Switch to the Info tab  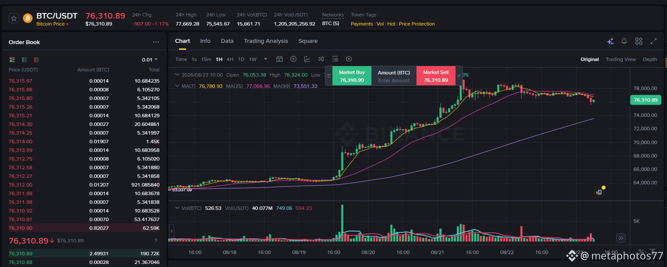click(205, 41)
